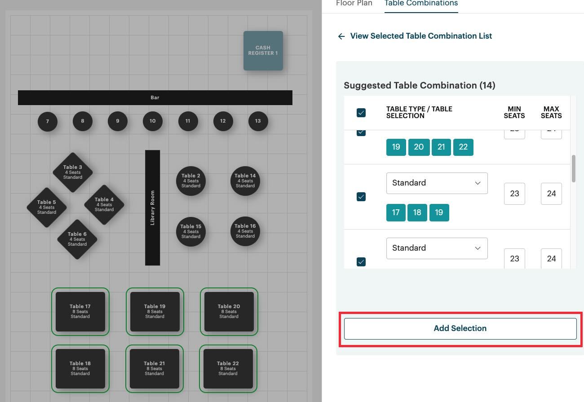Image resolution: width=584 pixels, height=402 pixels.
Task: Select the Table Combinations tab
Action: click(x=421, y=4)
